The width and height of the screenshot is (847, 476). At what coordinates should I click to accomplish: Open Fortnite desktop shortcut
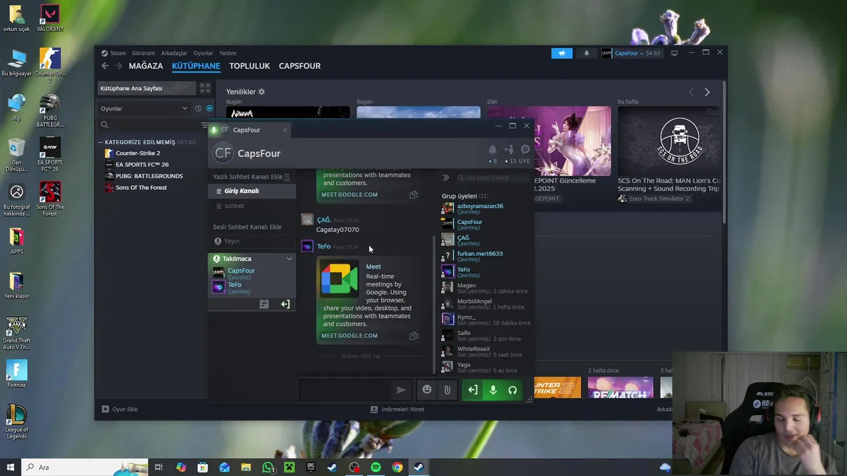[17, 374]
